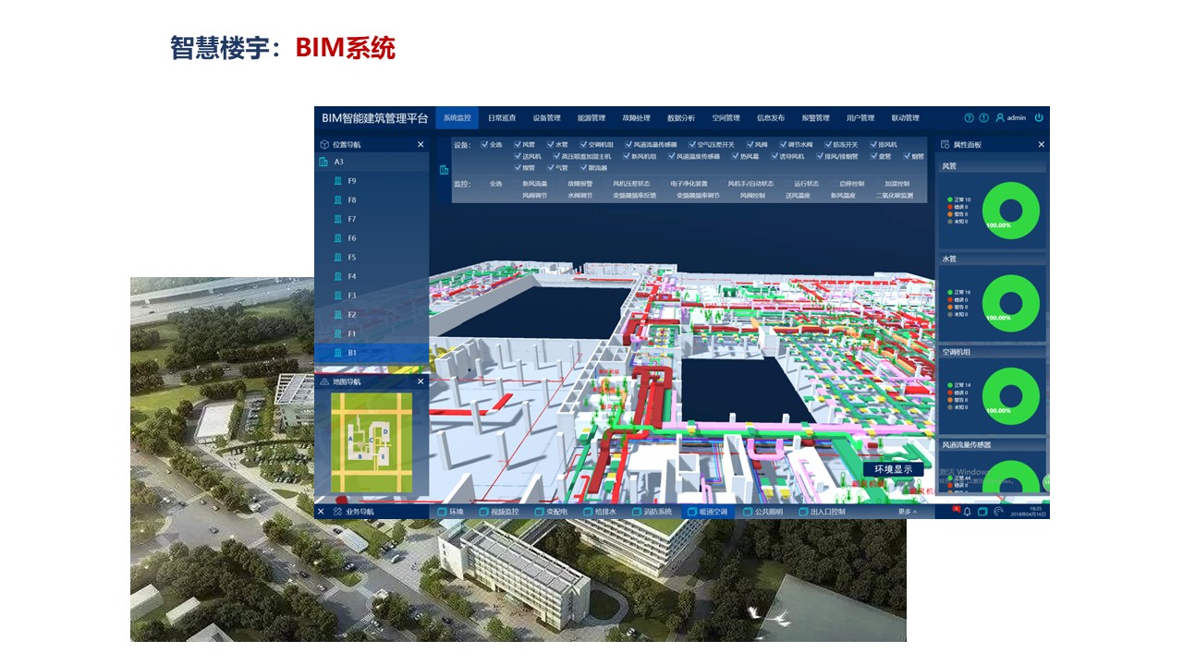Screen dimensions: 1183x665
Task: Toggle the 空气压差开关 checkbox
Action: click(x=691, y=145)
